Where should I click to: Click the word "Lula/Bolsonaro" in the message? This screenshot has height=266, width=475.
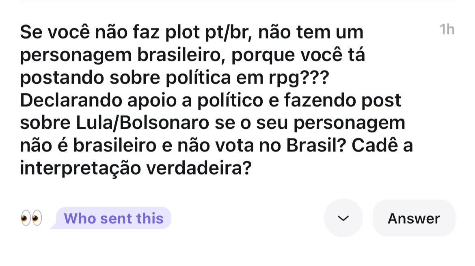(142, 123)
